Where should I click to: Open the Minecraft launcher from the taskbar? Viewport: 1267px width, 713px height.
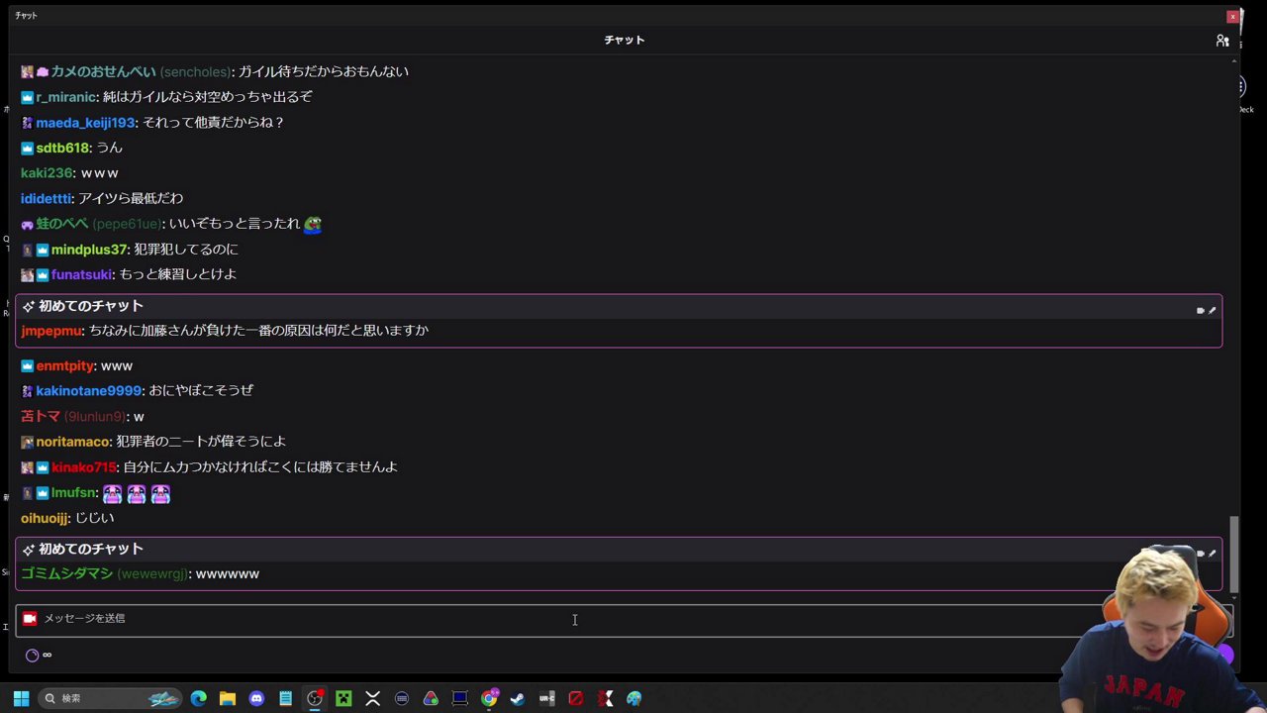[342, 698]
